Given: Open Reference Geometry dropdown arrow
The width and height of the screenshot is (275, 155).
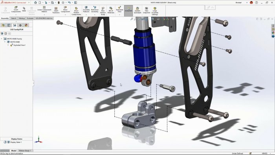Looking at the screenshot, I should (95, 15).
